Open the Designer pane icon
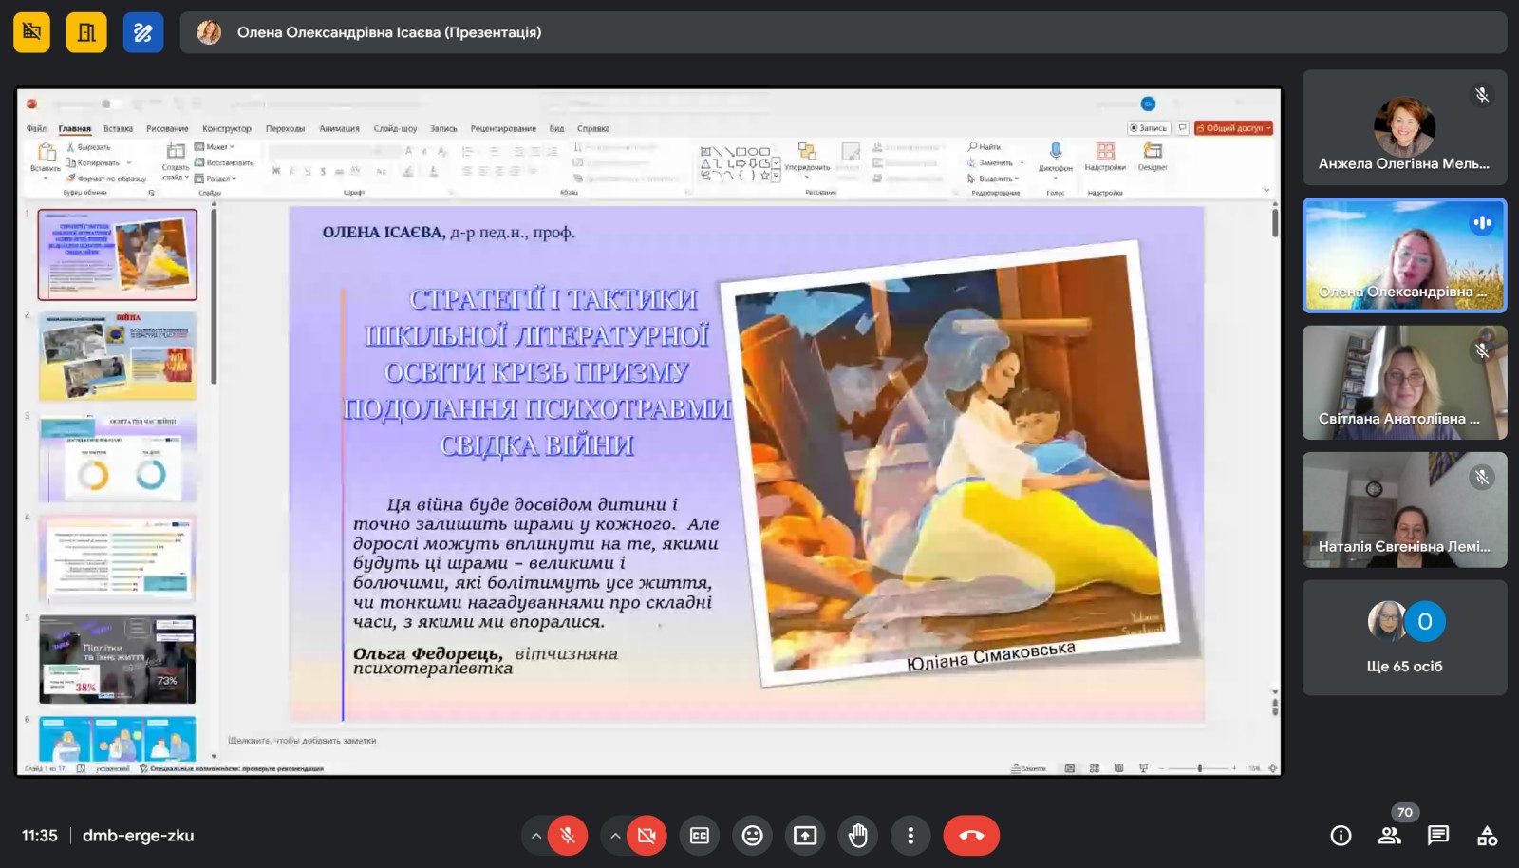 coord(1153,152)
